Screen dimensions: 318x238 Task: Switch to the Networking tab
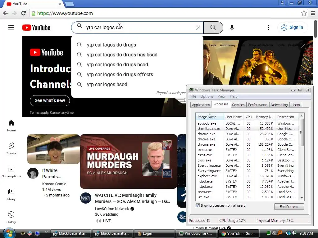pyautogui.click(x=279, y=105)
